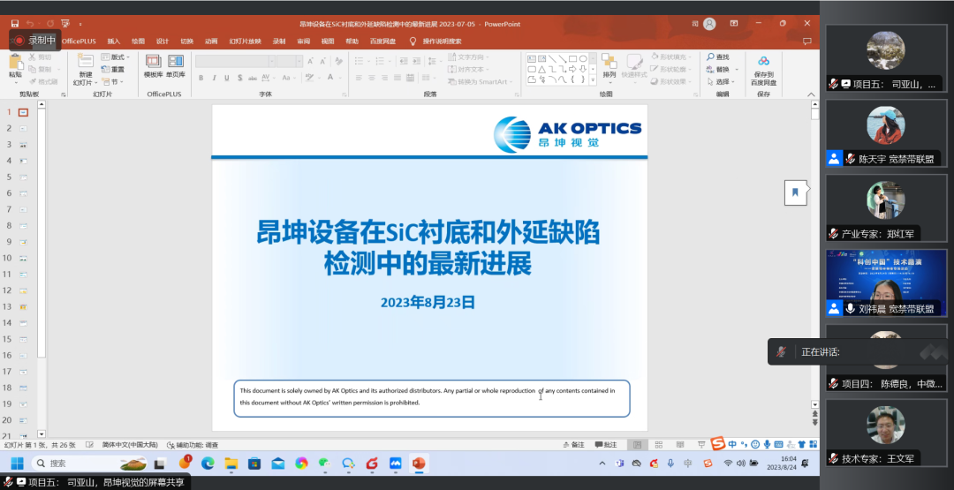Open the OfficePLUS ribbon tab

(79, 41)
